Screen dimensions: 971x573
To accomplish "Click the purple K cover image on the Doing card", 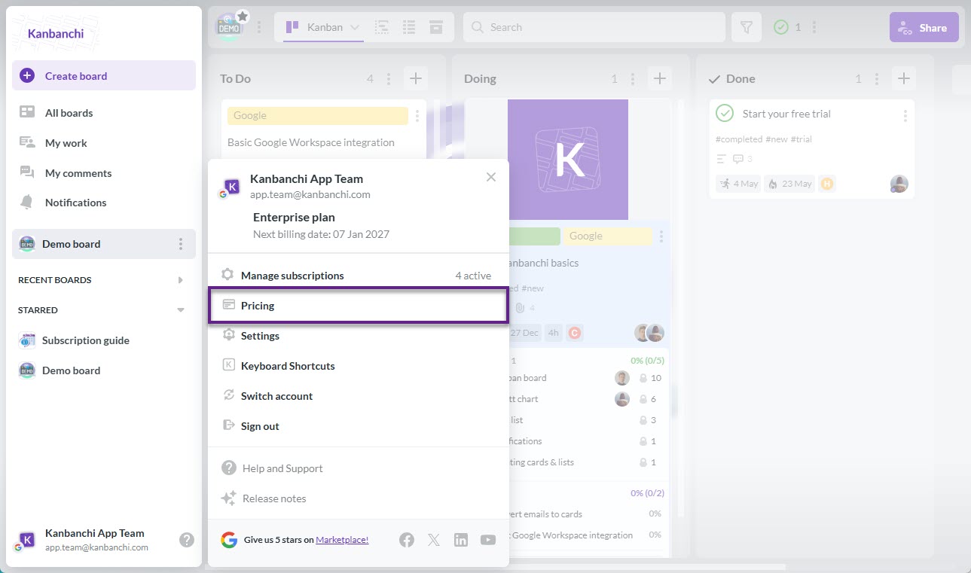I will coord(568,160).
